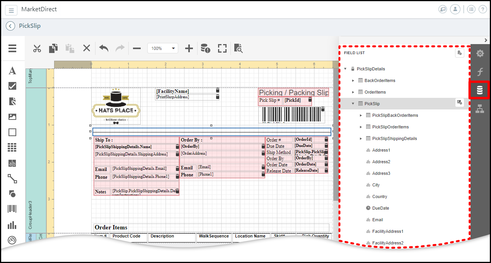The image size is (491, 263).
Task: Toggle full screen mode icon
Action: click(222, 48)
